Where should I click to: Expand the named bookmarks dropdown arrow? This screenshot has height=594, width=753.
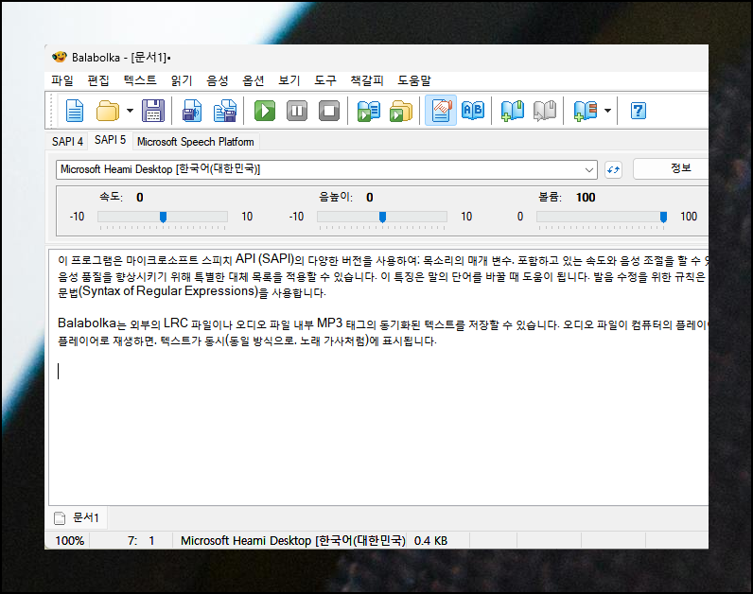607,111
